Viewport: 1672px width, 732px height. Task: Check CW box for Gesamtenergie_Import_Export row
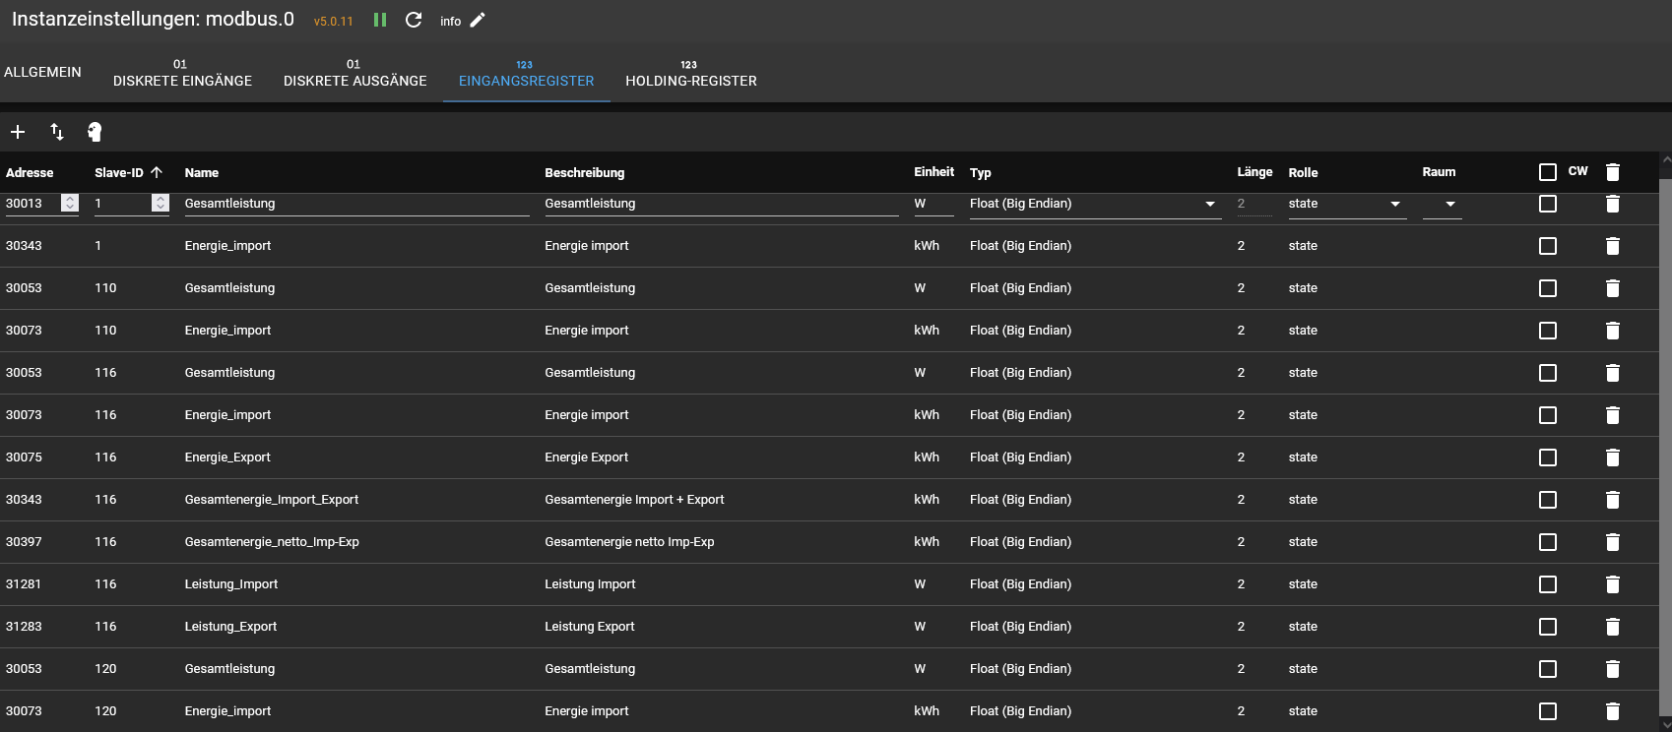(1548, 500)
